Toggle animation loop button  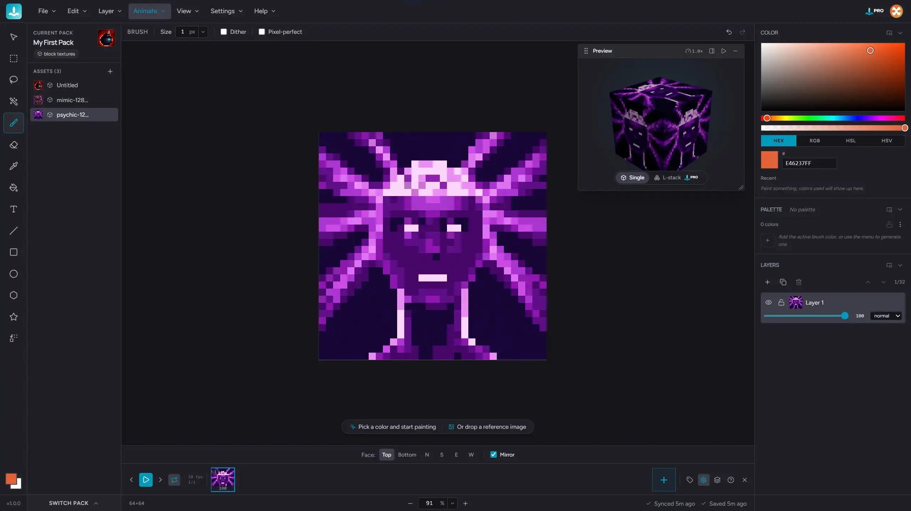click(x=174, y=480)
